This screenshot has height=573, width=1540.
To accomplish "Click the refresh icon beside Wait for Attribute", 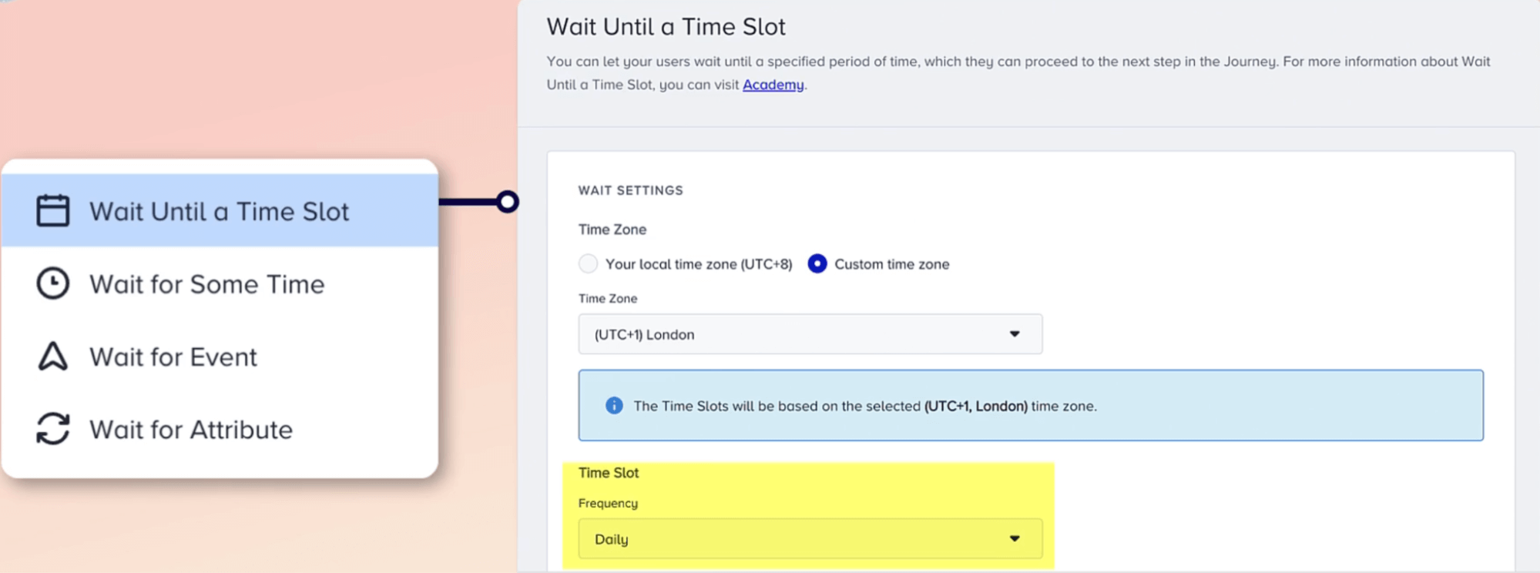I will pos(51,429).
